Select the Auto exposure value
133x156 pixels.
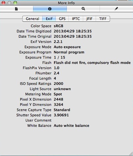[x=67, y=47]
